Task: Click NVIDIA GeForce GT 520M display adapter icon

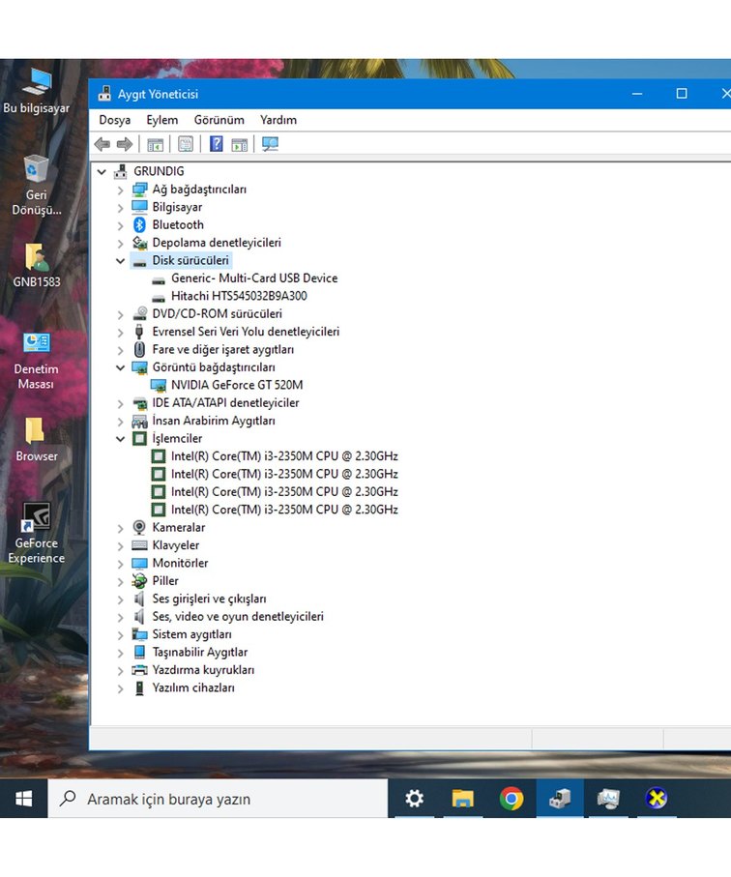Action: pos(159,386)
